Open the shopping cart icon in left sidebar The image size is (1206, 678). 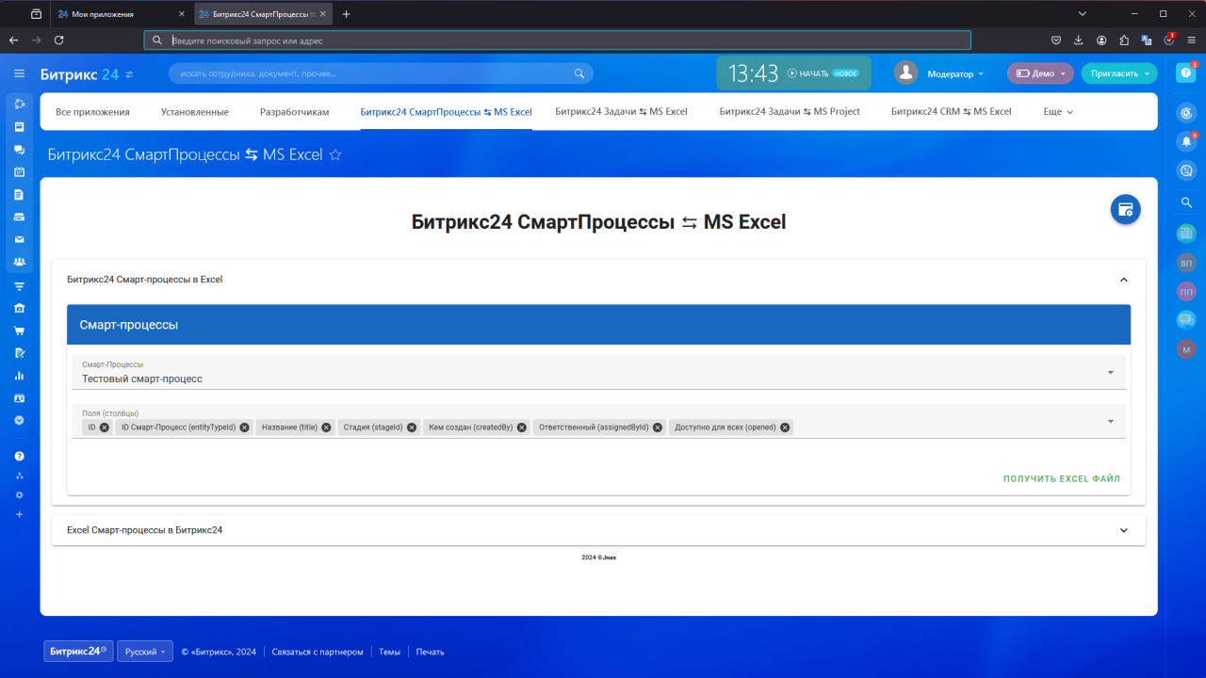[x=19, y=331]
